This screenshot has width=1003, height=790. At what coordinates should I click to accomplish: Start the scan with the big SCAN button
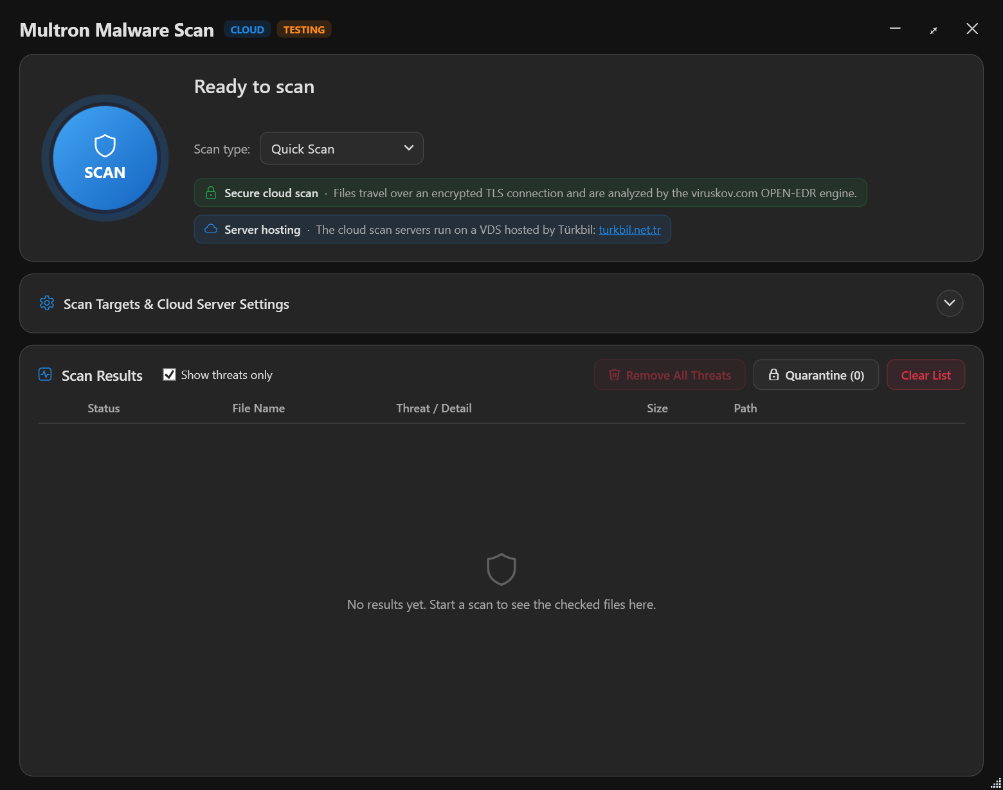click(x=105, y=158)
